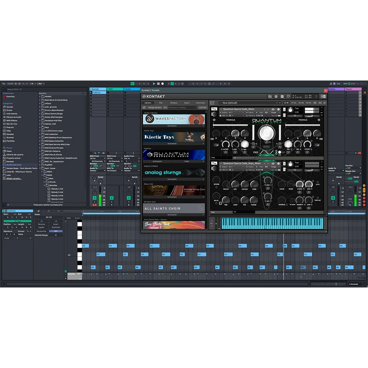Screen dimensions: 368x368
Task: Click the wrench icon of Quantum Source Code_Keys_Main
Action: (214, 163)
